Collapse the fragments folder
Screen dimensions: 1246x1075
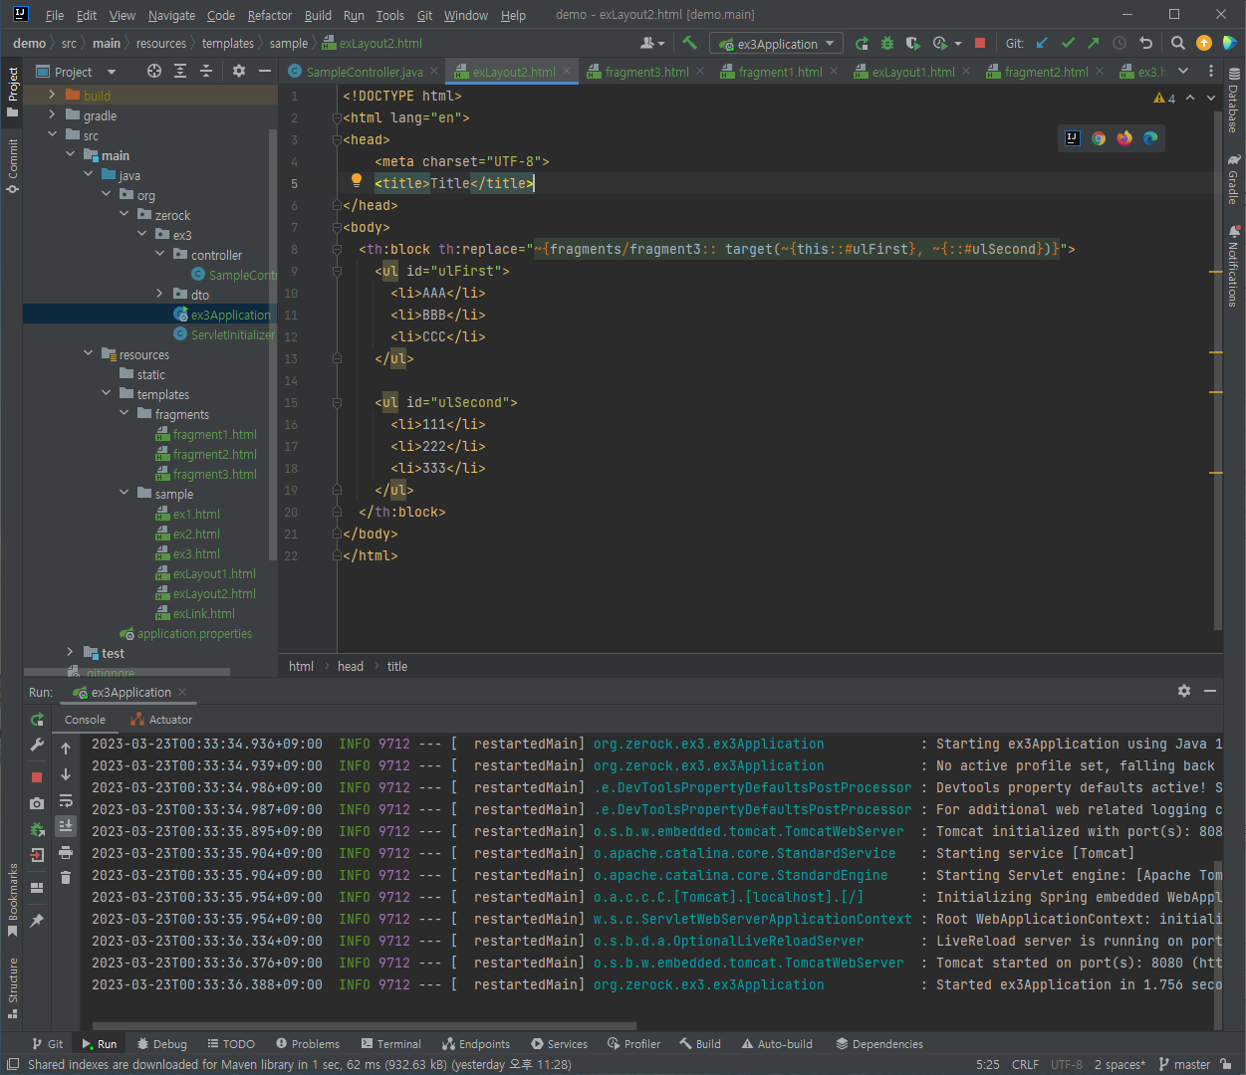[x=124, y=413]
